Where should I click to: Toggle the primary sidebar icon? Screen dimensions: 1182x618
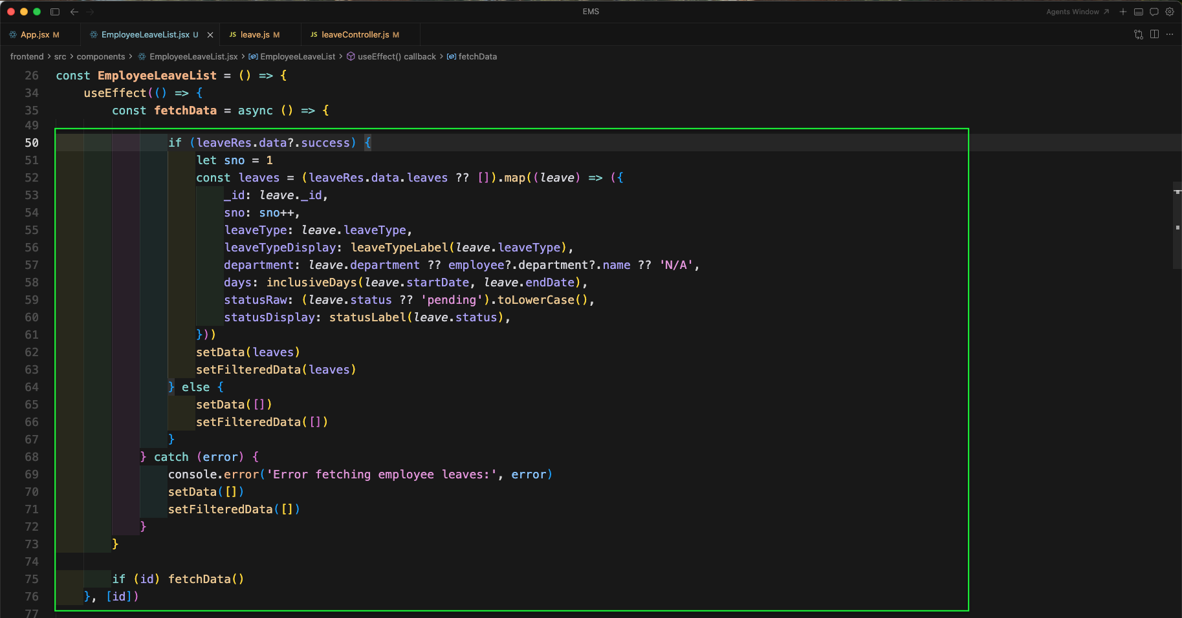coord(55,12)
